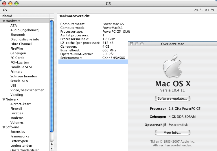The image size is (217, 151).
Task: Select Diagnostische info entry
Action: tap(25, 39)
